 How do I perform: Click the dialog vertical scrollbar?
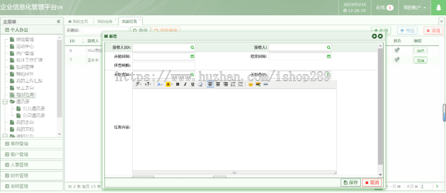tap(380, 107)
